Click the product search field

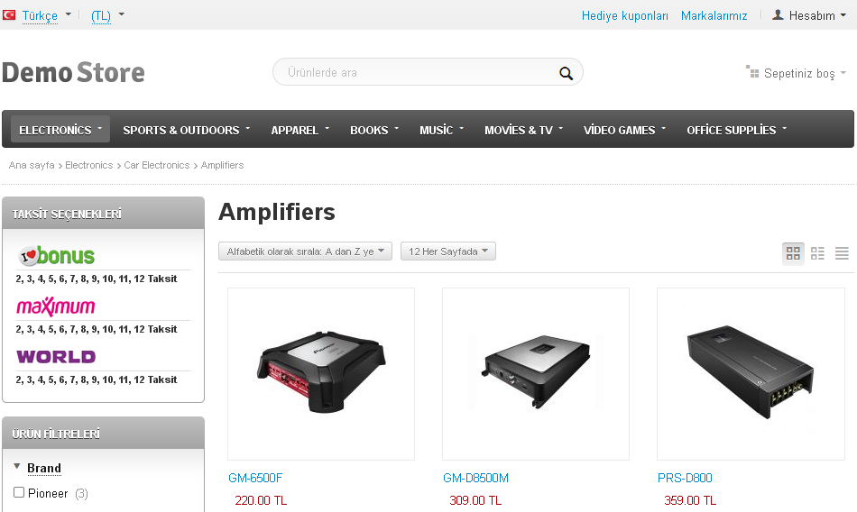(x=421, y=72)
